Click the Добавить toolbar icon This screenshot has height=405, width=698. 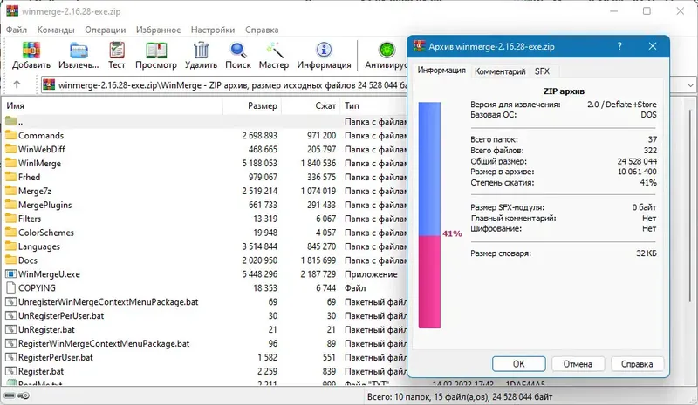pyautogui.click(x=31, y=51)
